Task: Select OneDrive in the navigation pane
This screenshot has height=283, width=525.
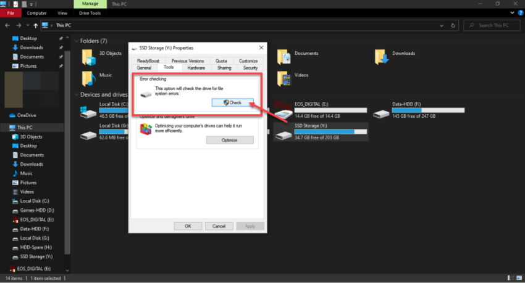Action: click(27, 115)
